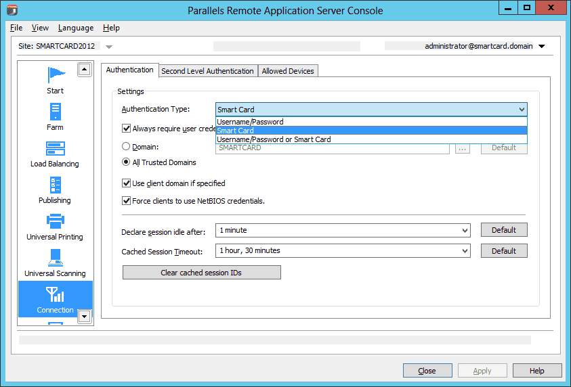Viewport: 571px width, 387px height.
Task: Expand the Site SMARTCARD2012 dropdown arrow
Action: pyautogui.click(x=109, y=47)
